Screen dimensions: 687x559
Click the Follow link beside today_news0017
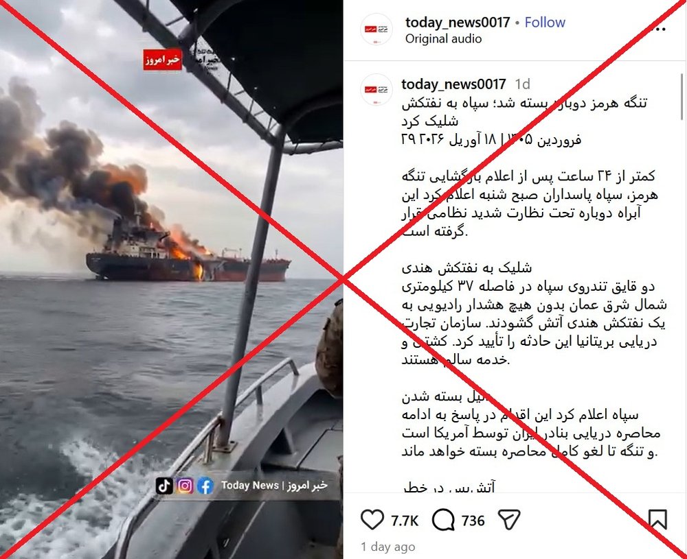545,23
